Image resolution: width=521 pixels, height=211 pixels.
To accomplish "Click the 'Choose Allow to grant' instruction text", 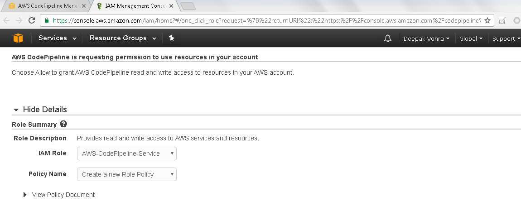I will pos(153,72).
